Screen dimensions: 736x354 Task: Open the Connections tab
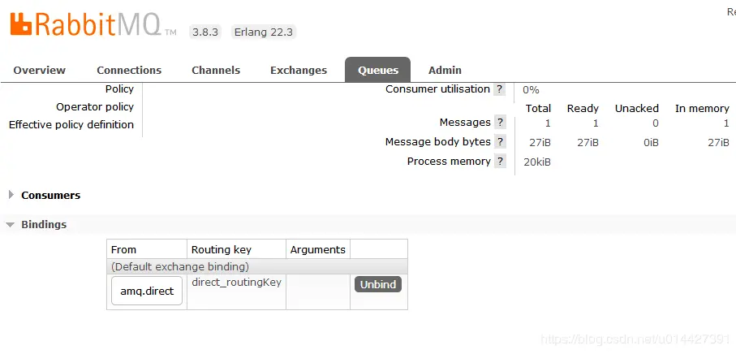point(129,71)
